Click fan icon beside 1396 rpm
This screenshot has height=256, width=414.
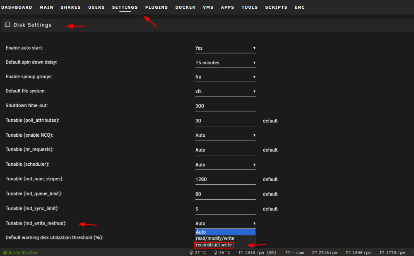click(x=348, y=253)
